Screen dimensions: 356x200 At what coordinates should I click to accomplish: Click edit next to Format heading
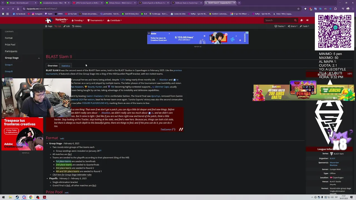pyautogui.click(x=62, y=138)
